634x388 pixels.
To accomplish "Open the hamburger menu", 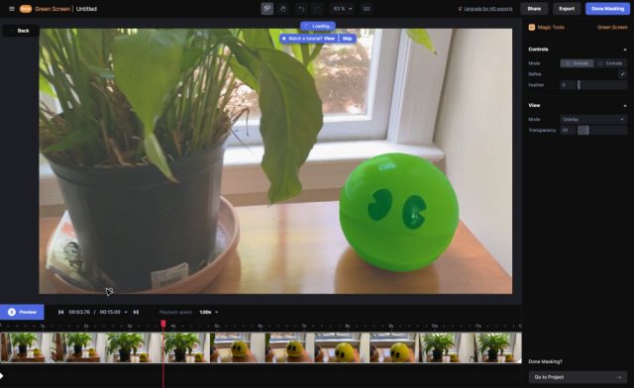I will [12, 9].
